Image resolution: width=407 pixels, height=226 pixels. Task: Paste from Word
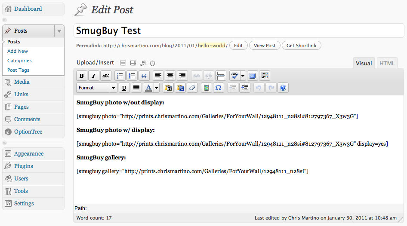[180, 88]
